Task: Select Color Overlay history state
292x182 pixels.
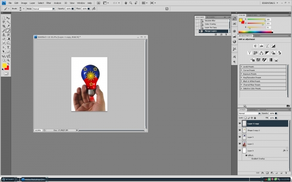Action: click(214, 24)
